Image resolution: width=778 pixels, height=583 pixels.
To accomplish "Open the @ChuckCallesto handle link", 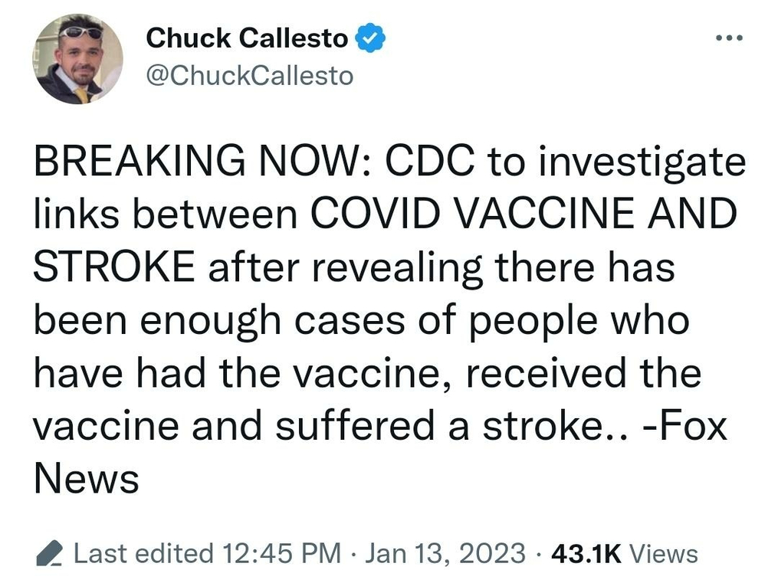I will click(249, 75).
